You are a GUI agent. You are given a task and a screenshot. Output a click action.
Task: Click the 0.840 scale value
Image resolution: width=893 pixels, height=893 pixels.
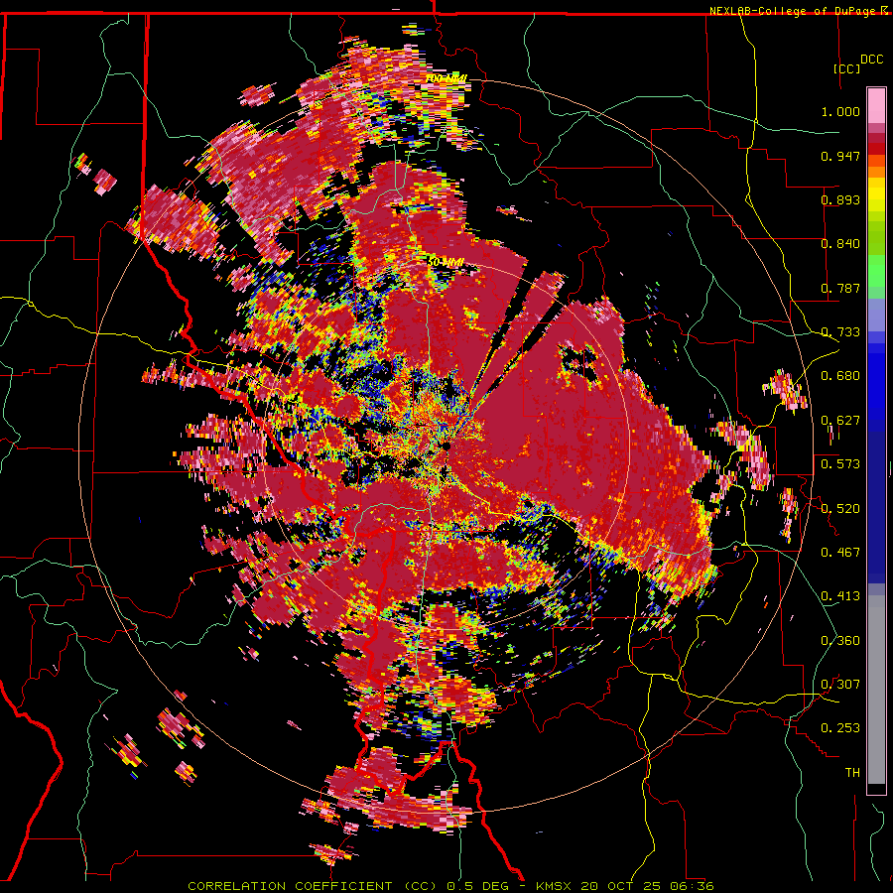pyautogui.click(x=840, y=244)
